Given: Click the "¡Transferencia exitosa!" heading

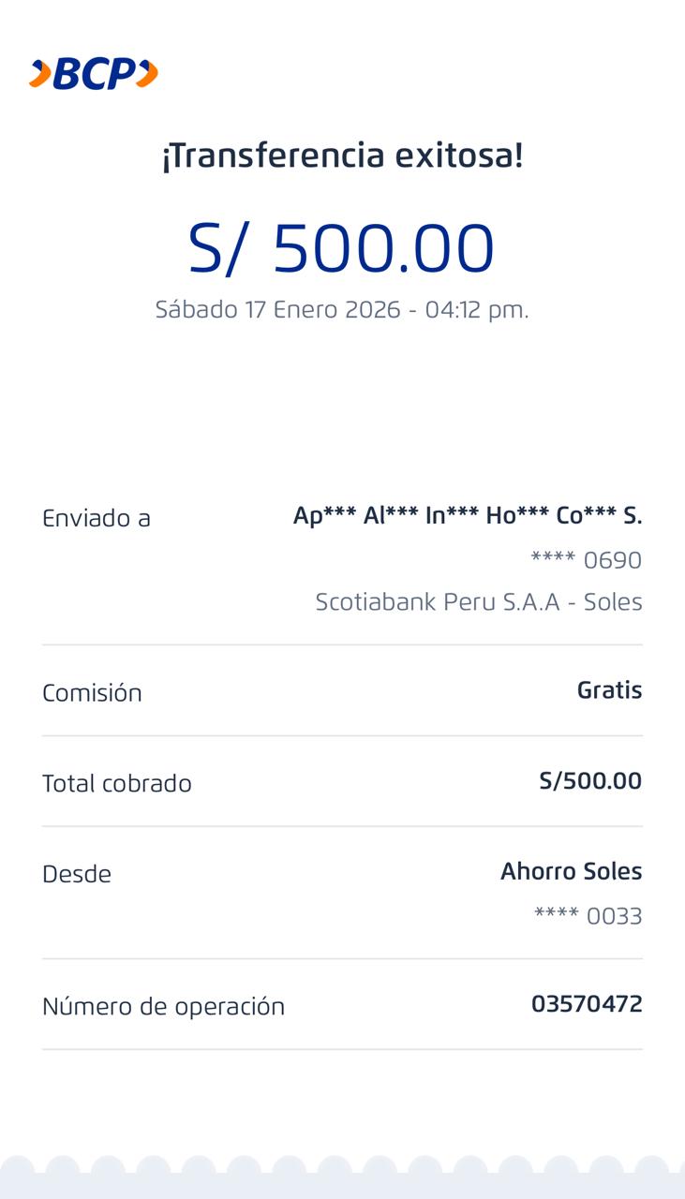Looking at the screenshot, I should (342, 155).
